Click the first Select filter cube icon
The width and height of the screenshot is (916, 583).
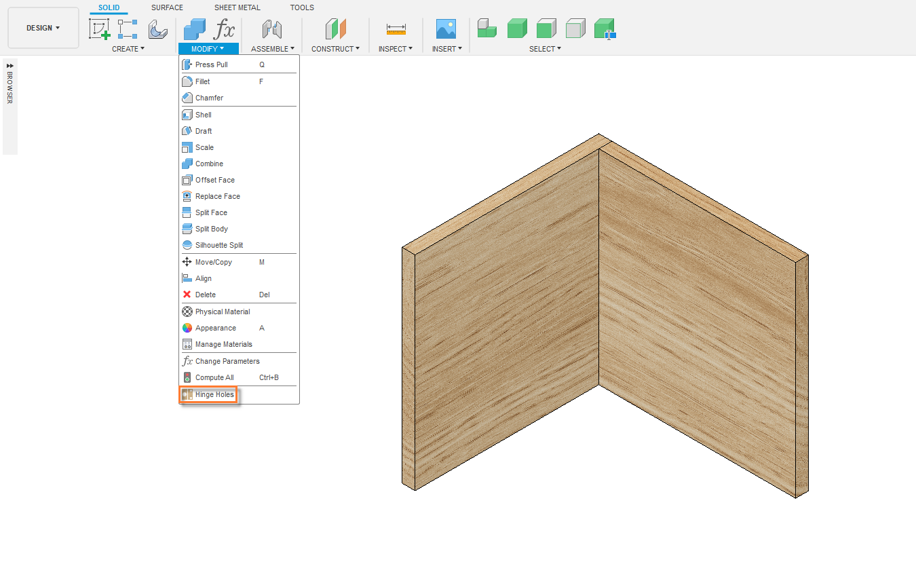point(486,29)
